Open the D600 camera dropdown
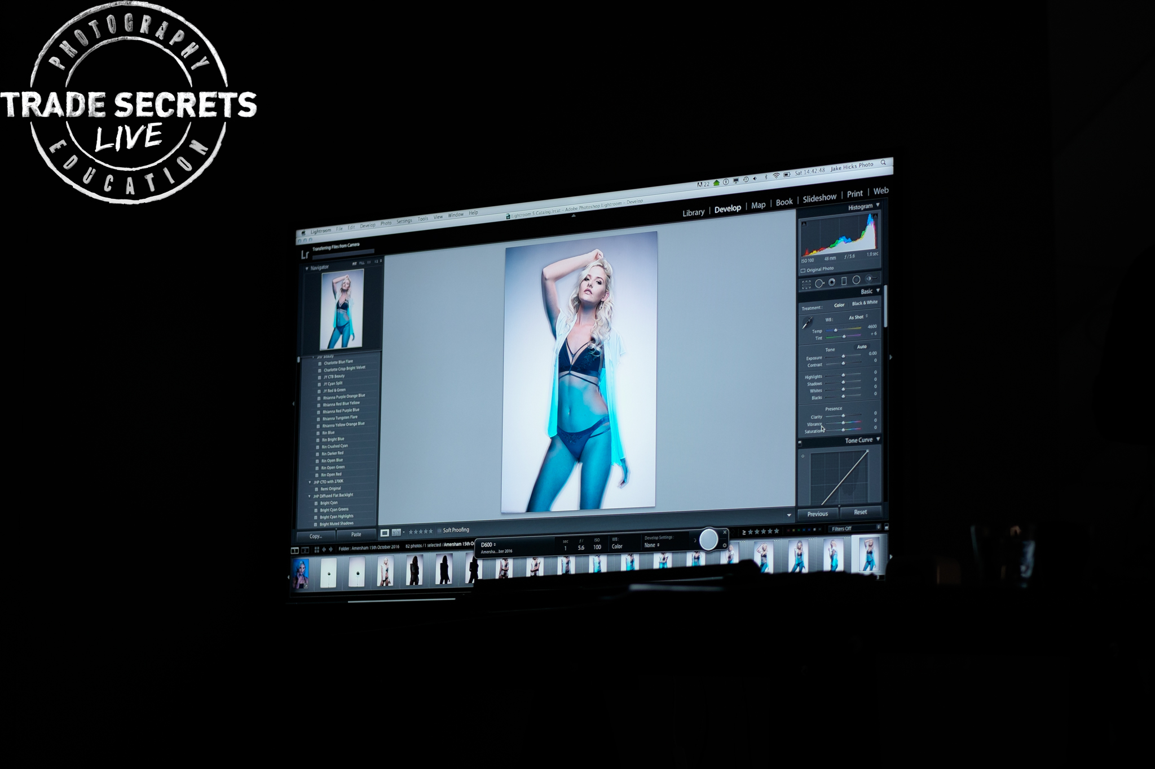The image size is (1155, 769). click(x=488, y=545)
